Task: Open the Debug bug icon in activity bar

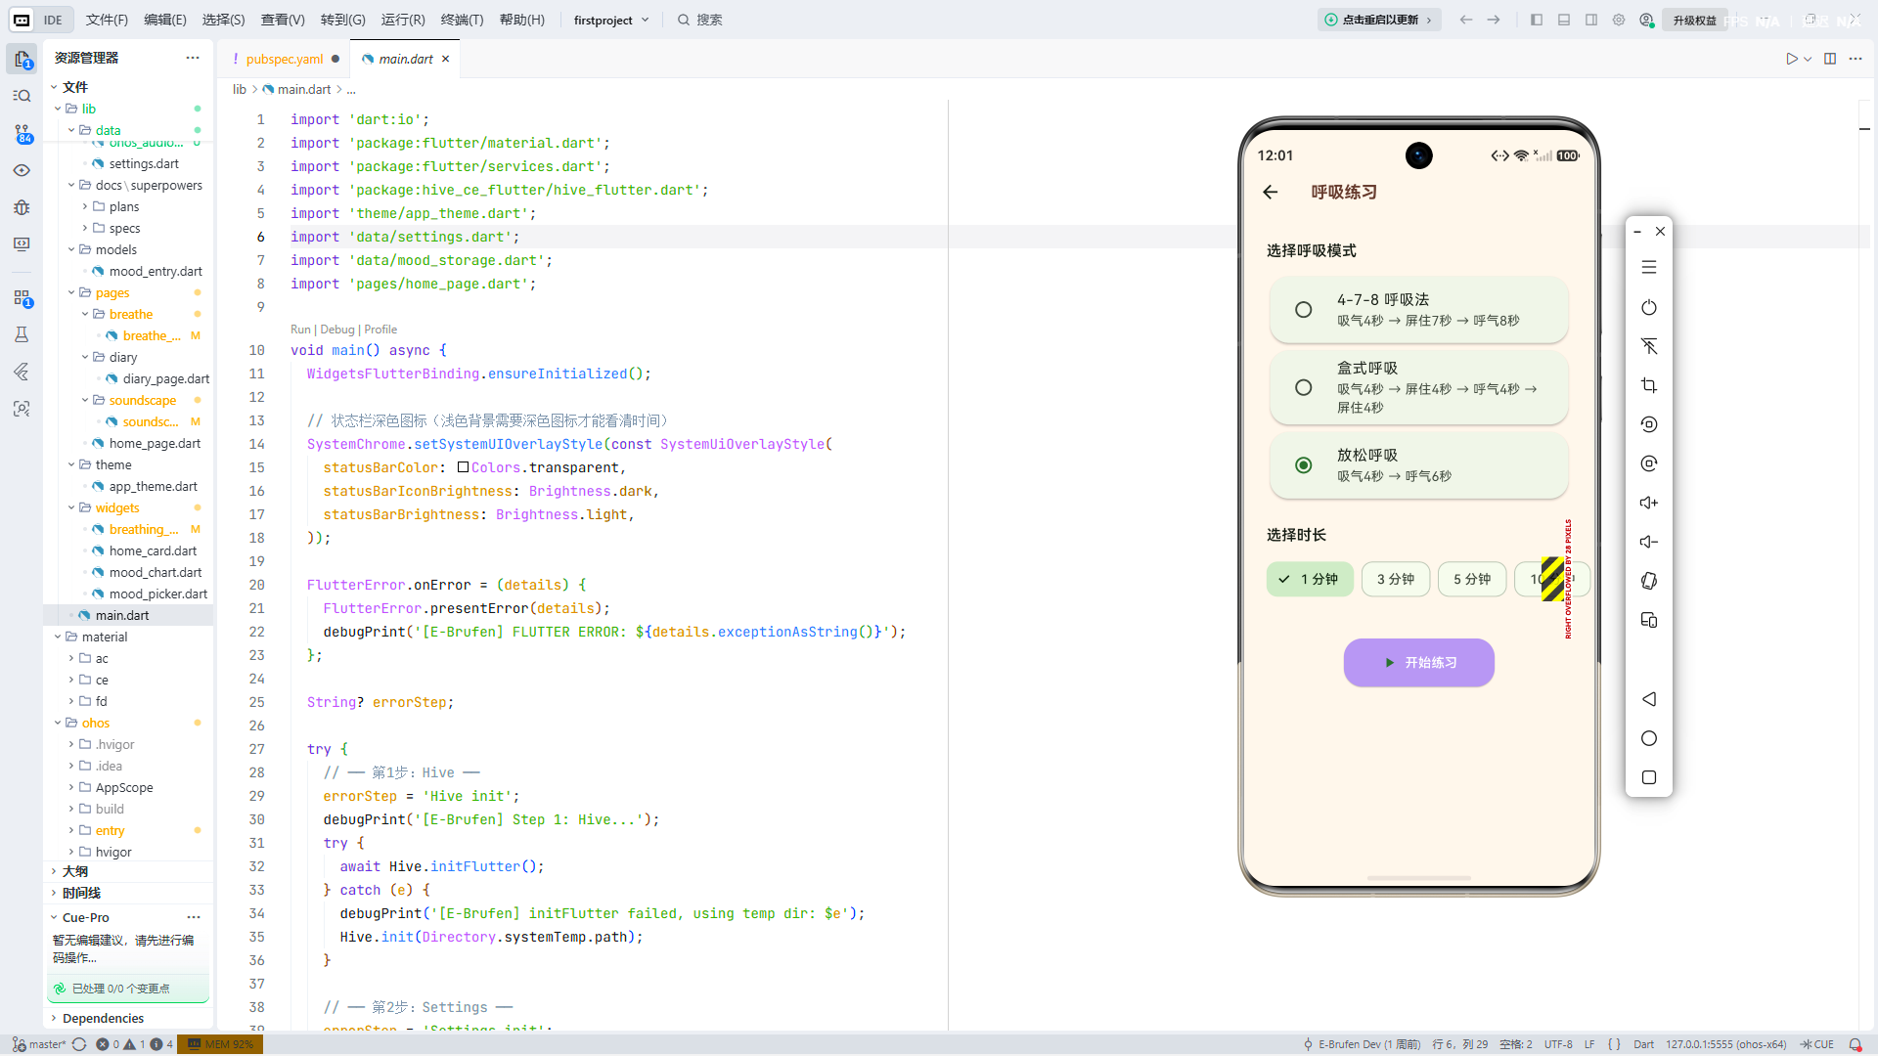Action: tap(22, 207)
